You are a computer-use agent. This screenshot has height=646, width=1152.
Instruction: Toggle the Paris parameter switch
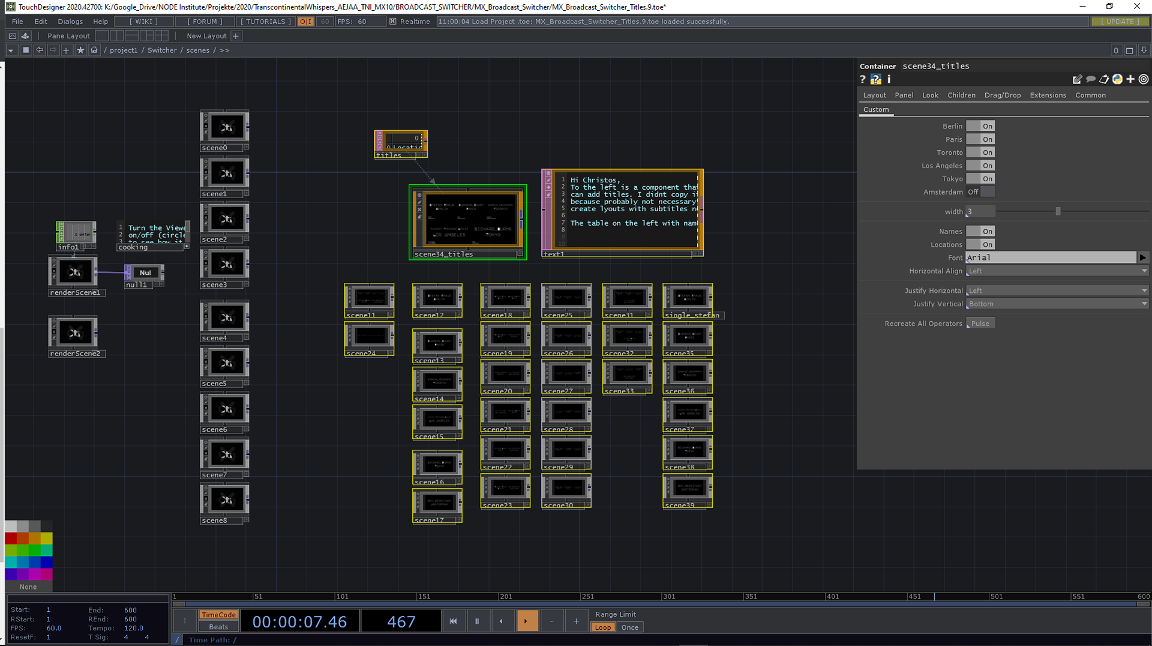coord(980,139)
